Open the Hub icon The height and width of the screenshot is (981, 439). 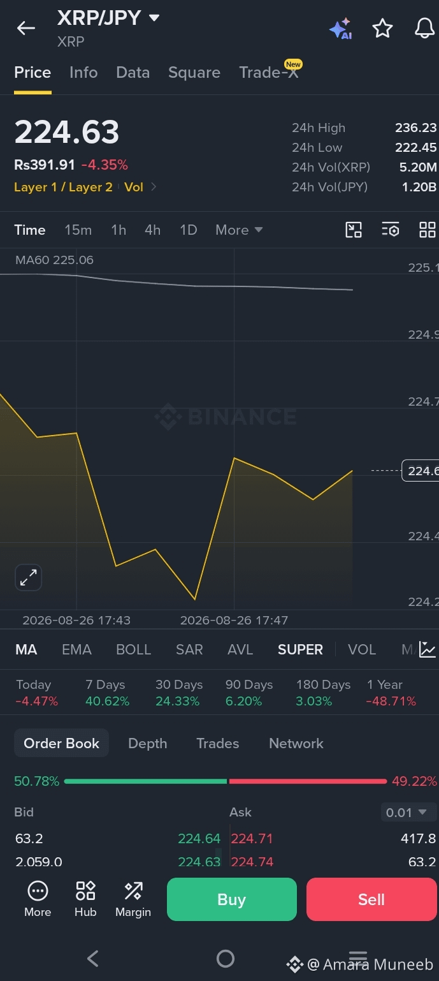(x=85, y=899)
